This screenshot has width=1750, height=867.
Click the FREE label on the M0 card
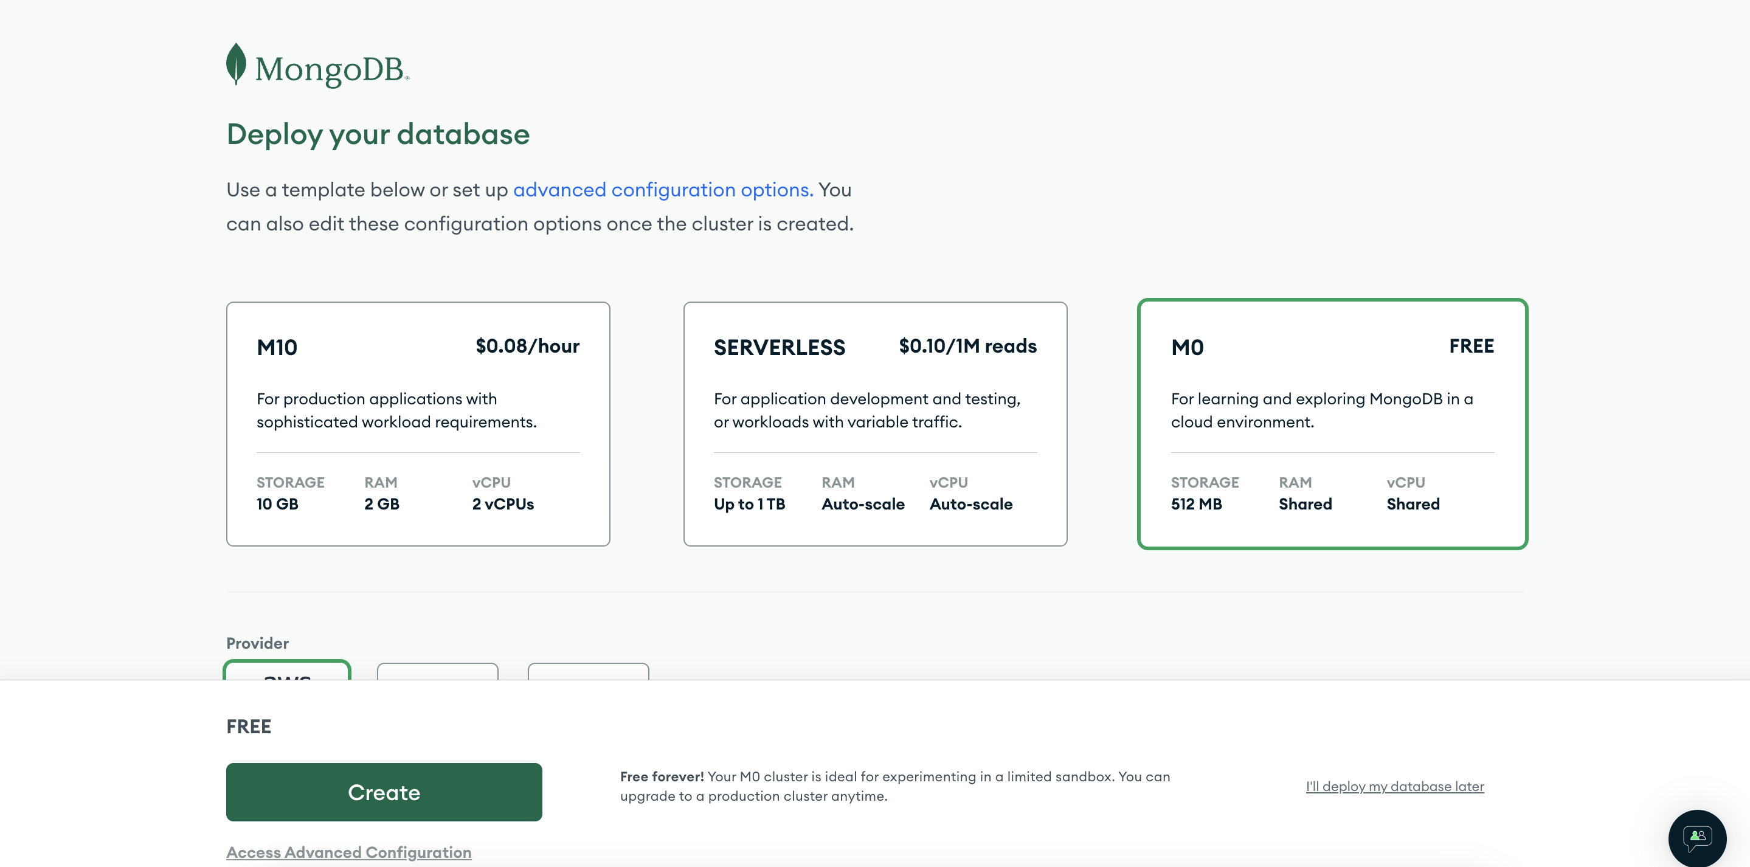pos(1471,346)
